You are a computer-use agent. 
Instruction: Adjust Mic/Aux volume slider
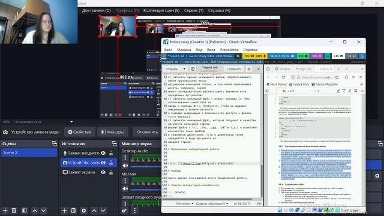tap(145, 190)
